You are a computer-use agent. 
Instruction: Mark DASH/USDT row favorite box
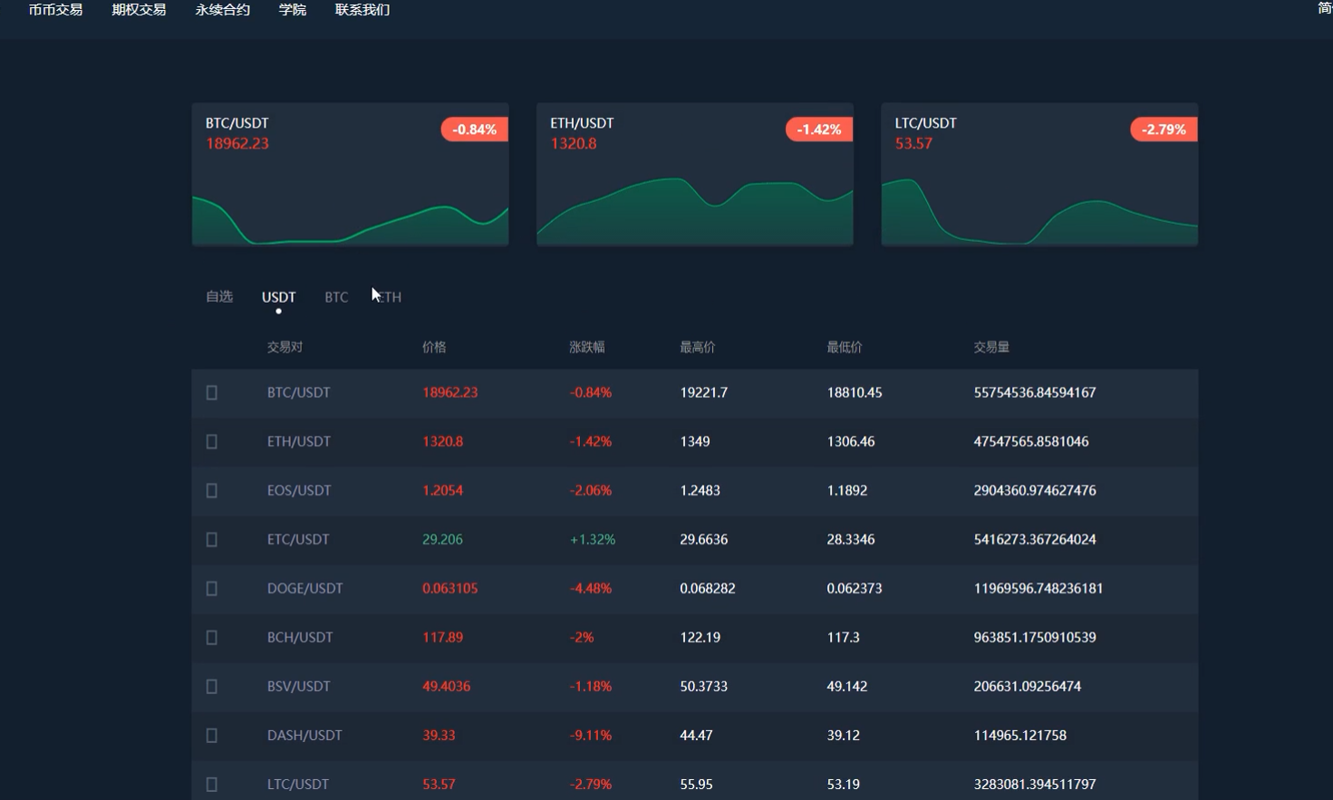pyautogui.click(x=212, y=735)
